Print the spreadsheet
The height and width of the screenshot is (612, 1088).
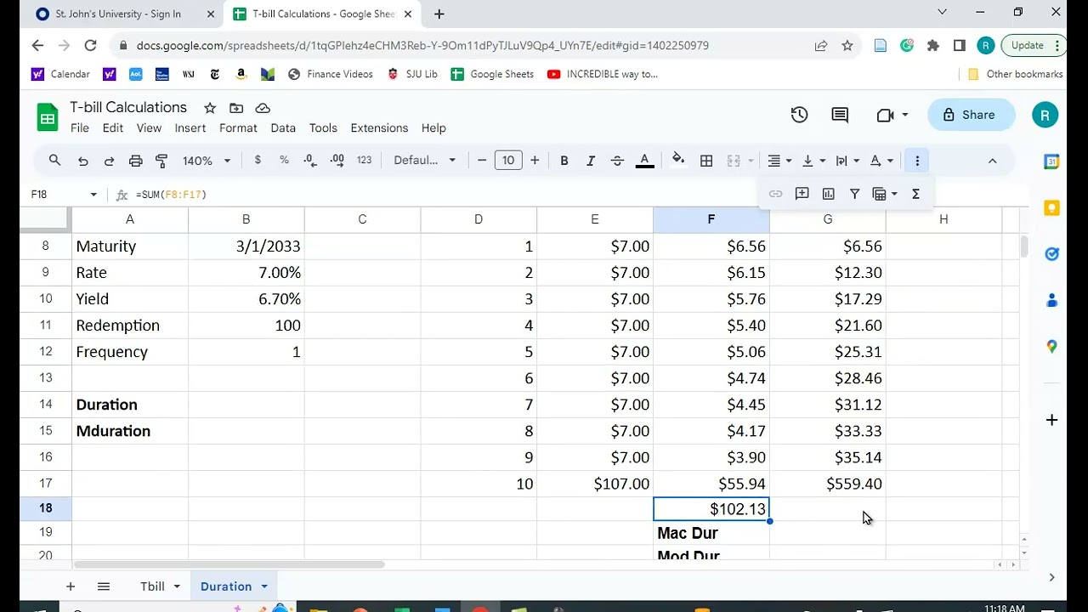pyautogui.click(x=135, y=161)
